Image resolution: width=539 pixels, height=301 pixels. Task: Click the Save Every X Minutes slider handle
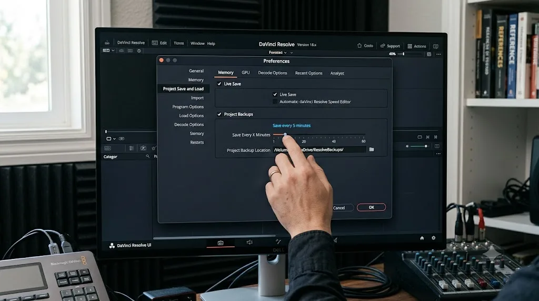285,135
